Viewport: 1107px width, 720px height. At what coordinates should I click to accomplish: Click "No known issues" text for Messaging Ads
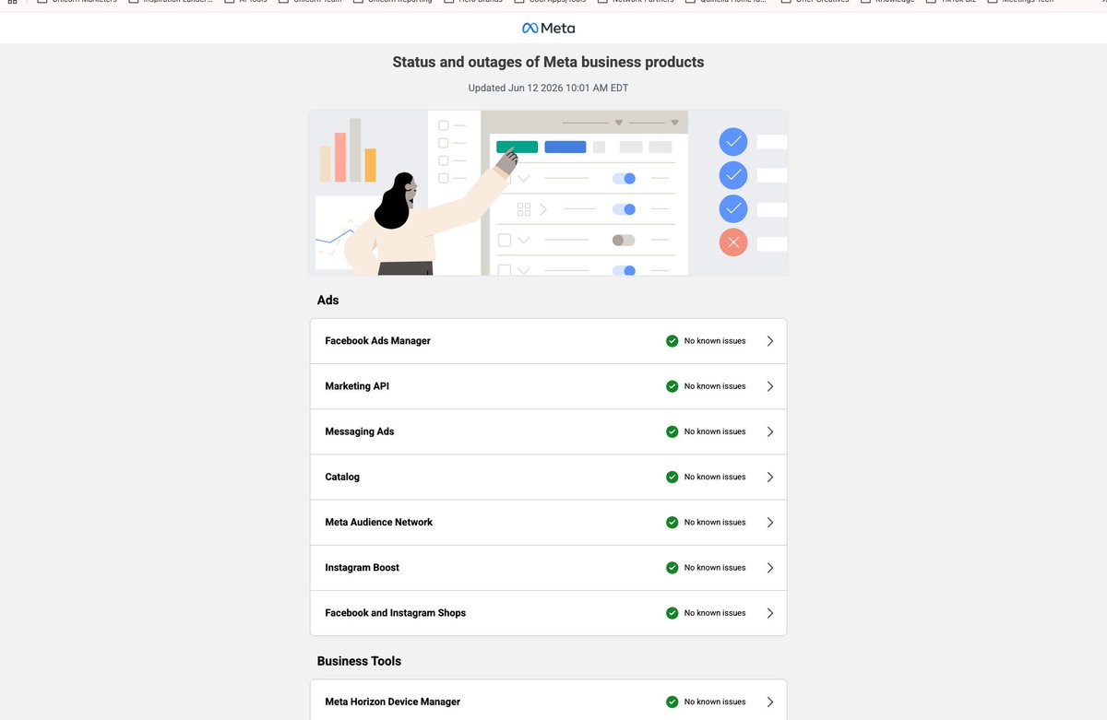[715, 431]
